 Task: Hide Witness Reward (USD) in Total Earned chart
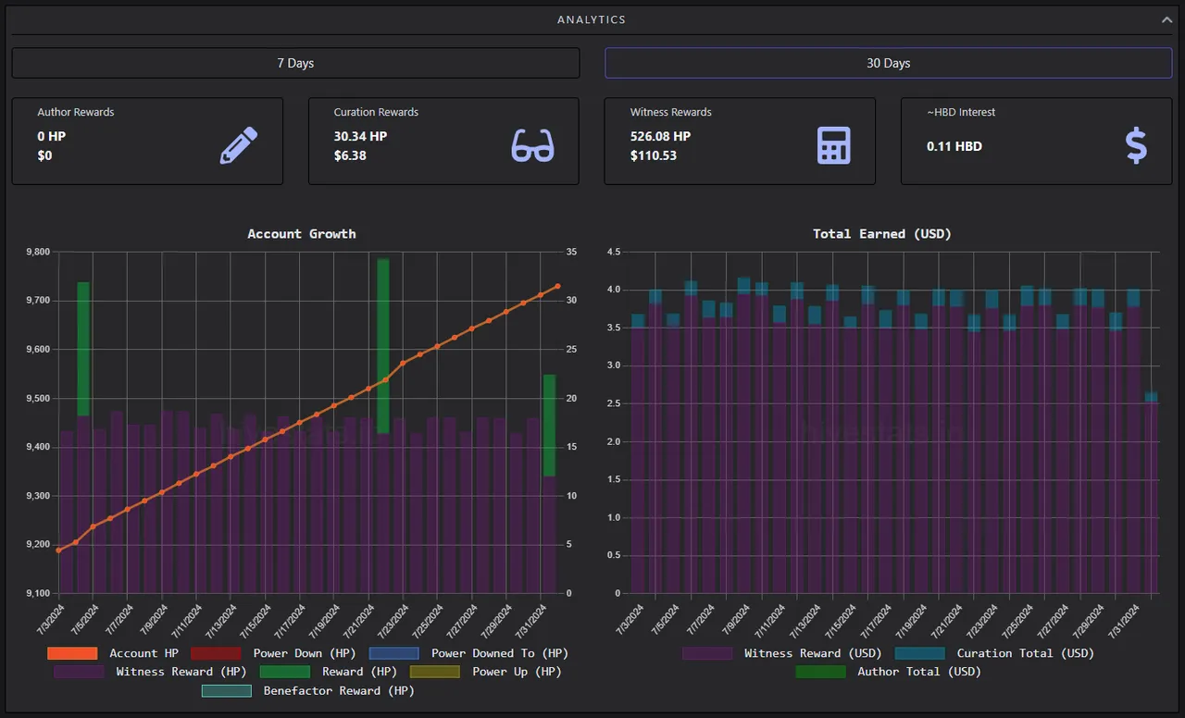tap(782, 653)
